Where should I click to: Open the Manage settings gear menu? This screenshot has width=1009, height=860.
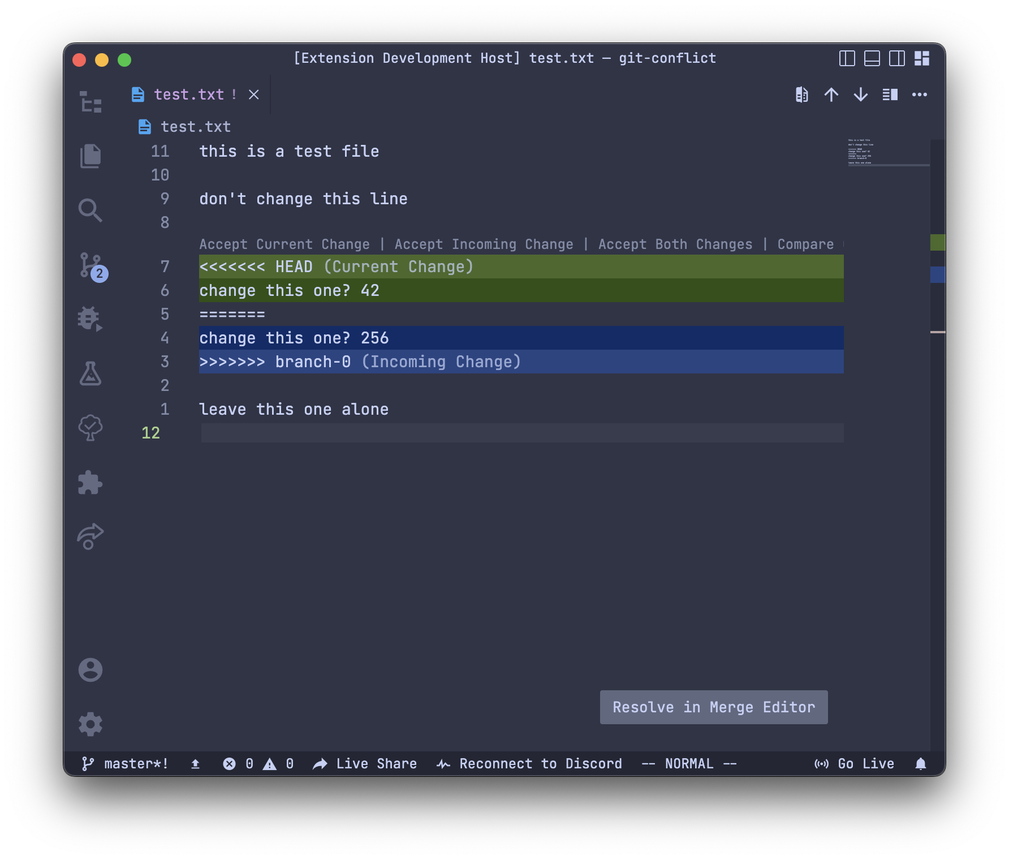point(90,724)
